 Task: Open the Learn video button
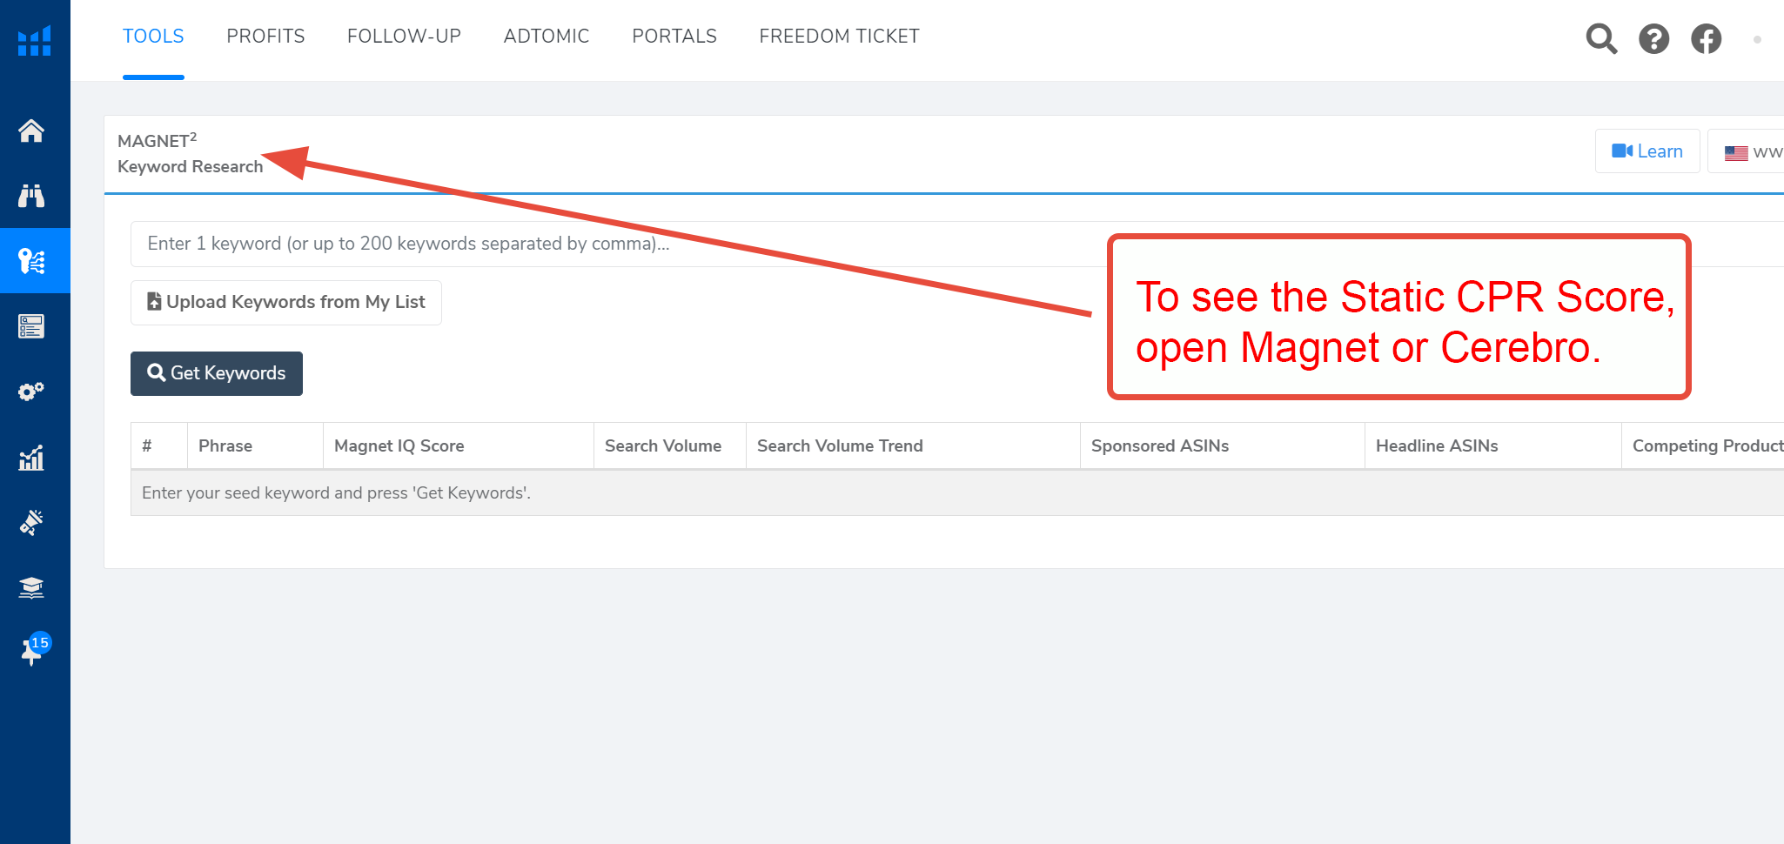point(1647,151)
